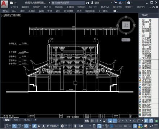The width and height of the screenshot is (159, 129).
Task: Open the help question-mark icon
Action: (129, 3)
